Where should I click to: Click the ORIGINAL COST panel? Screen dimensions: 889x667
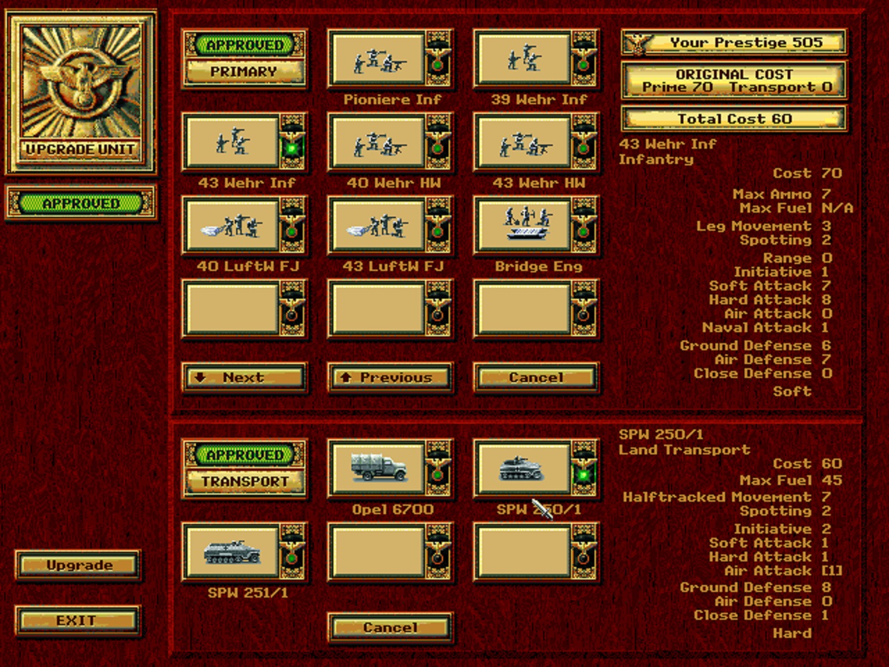pos(734,81)
